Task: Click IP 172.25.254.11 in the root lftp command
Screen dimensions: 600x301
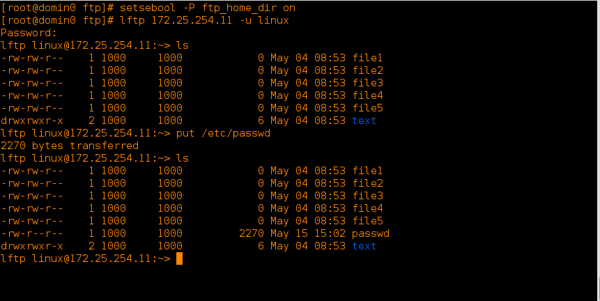Action: point(192,20)
